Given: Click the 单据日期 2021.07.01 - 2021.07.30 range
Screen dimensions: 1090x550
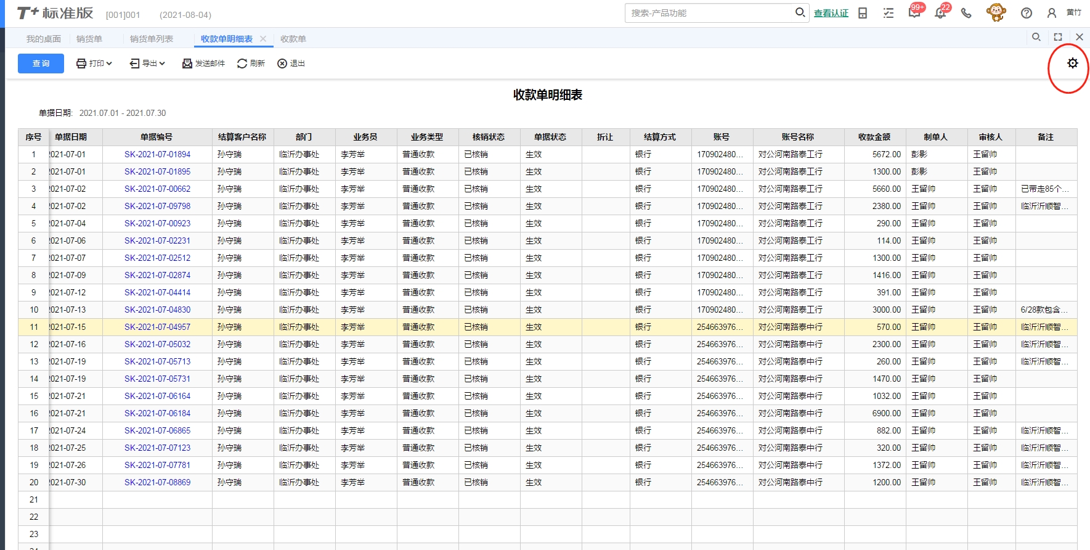Looking at the screenshot, I should click(x=123, y=113).
